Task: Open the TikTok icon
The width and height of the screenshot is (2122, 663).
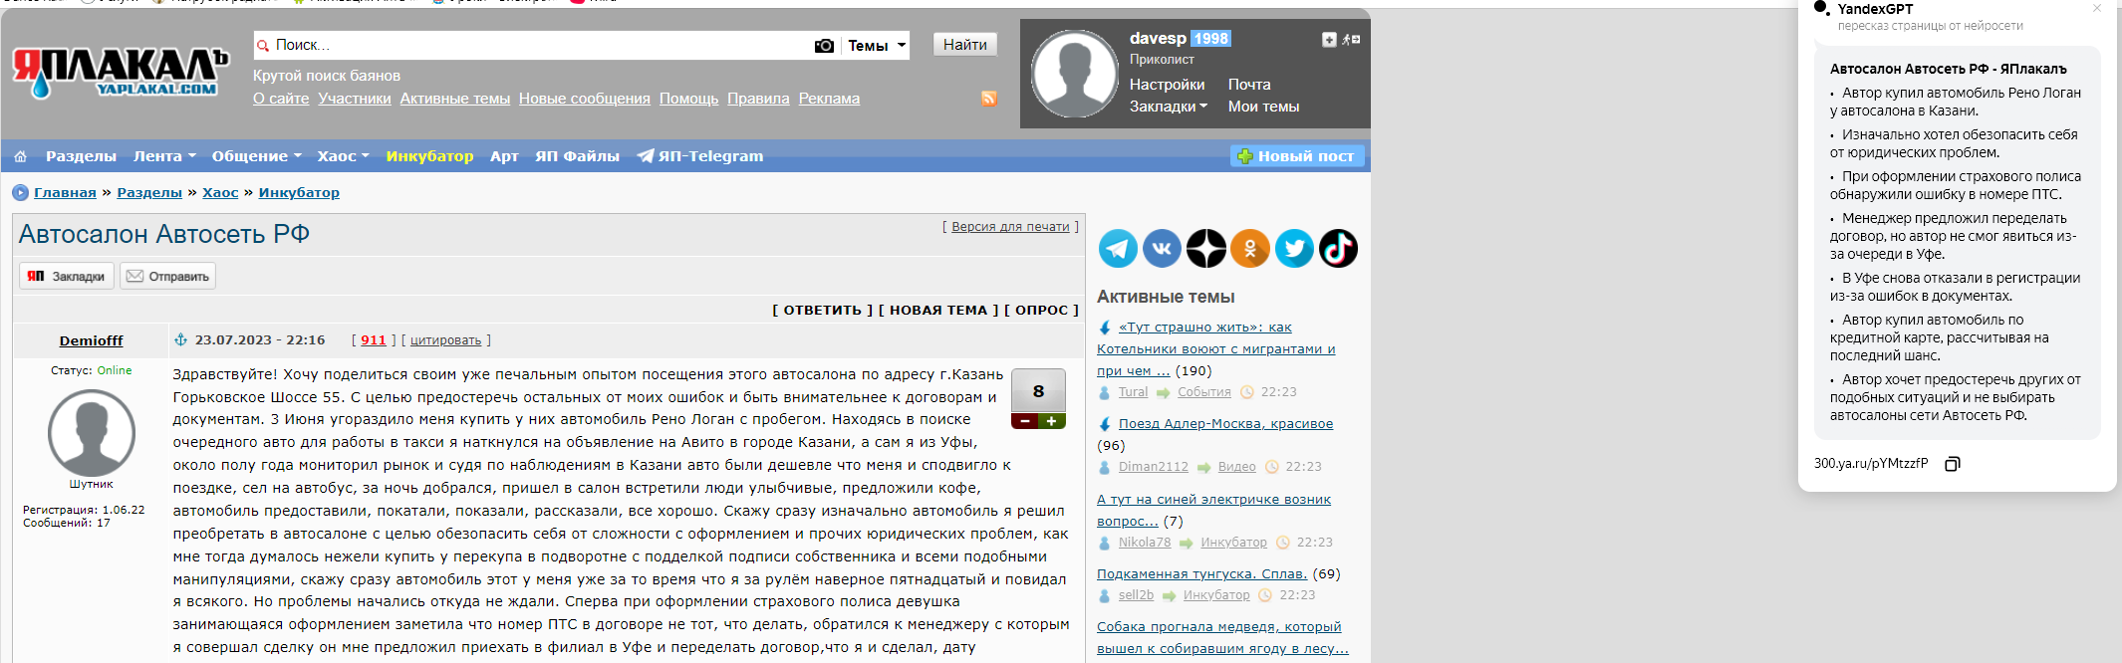Action: tap(1338, 248)
